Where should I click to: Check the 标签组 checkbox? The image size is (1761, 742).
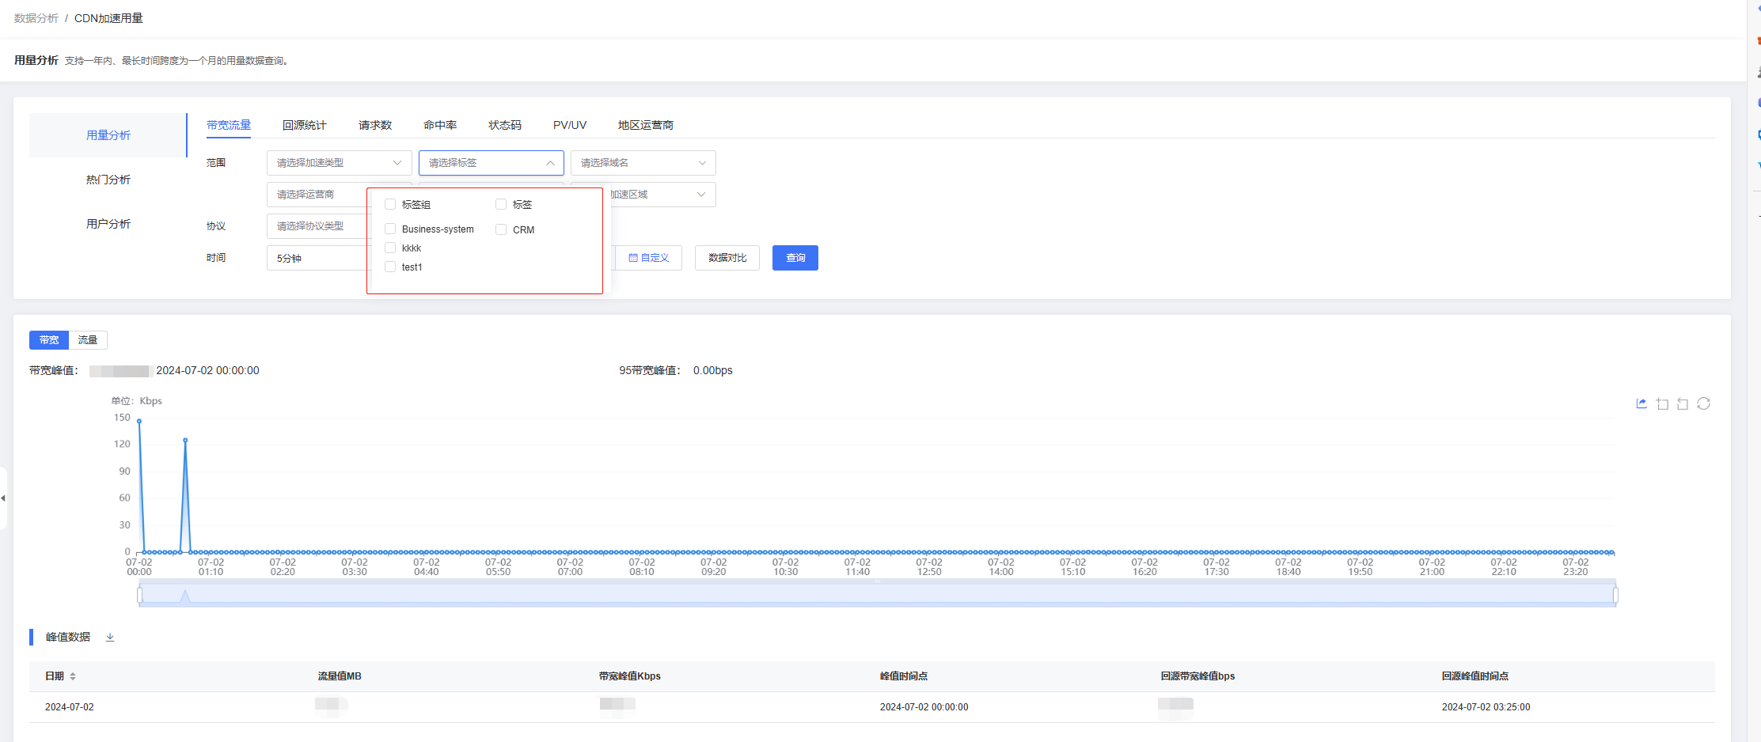390,204
